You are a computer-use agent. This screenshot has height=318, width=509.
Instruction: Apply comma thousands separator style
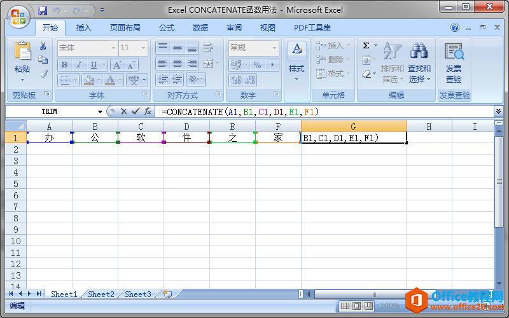(x=272, y=65)
